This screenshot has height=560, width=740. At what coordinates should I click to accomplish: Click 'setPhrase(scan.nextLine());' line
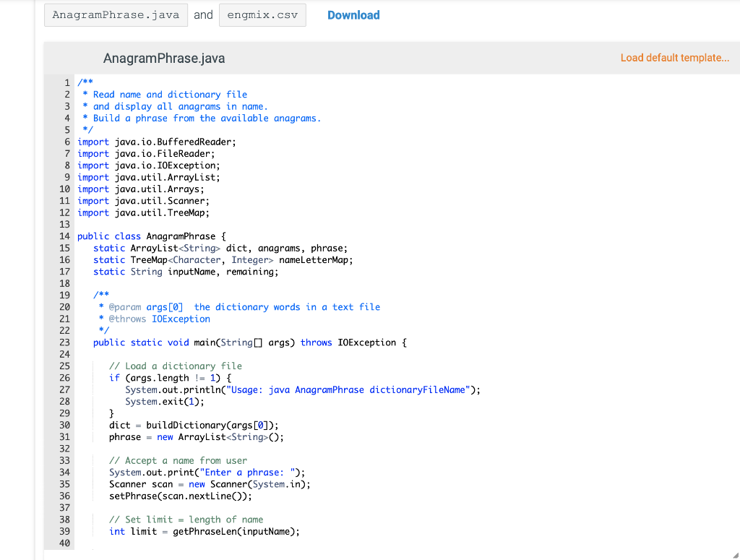pyautogui.click(x=181, y=496)
